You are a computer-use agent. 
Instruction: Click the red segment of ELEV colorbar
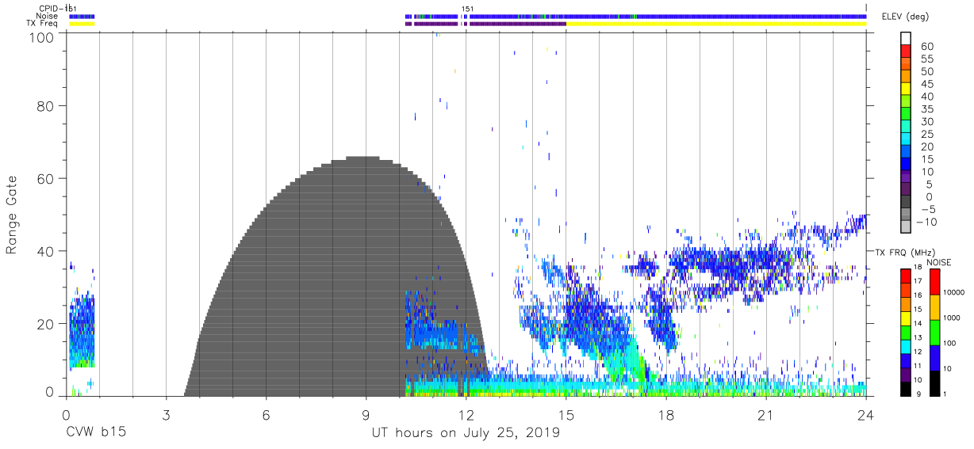tap(906, 51)
